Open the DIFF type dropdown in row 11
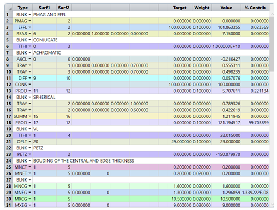This screenshot has height=210, width=277. tap(30, 78)
